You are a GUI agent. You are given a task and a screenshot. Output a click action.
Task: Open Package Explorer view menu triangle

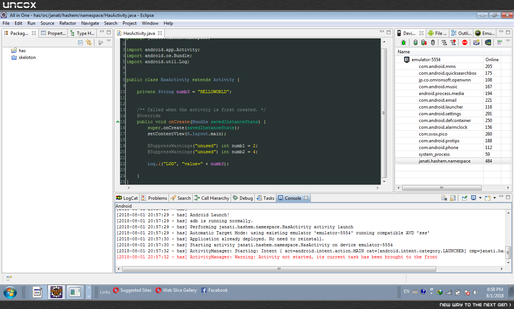pos(109,41)
